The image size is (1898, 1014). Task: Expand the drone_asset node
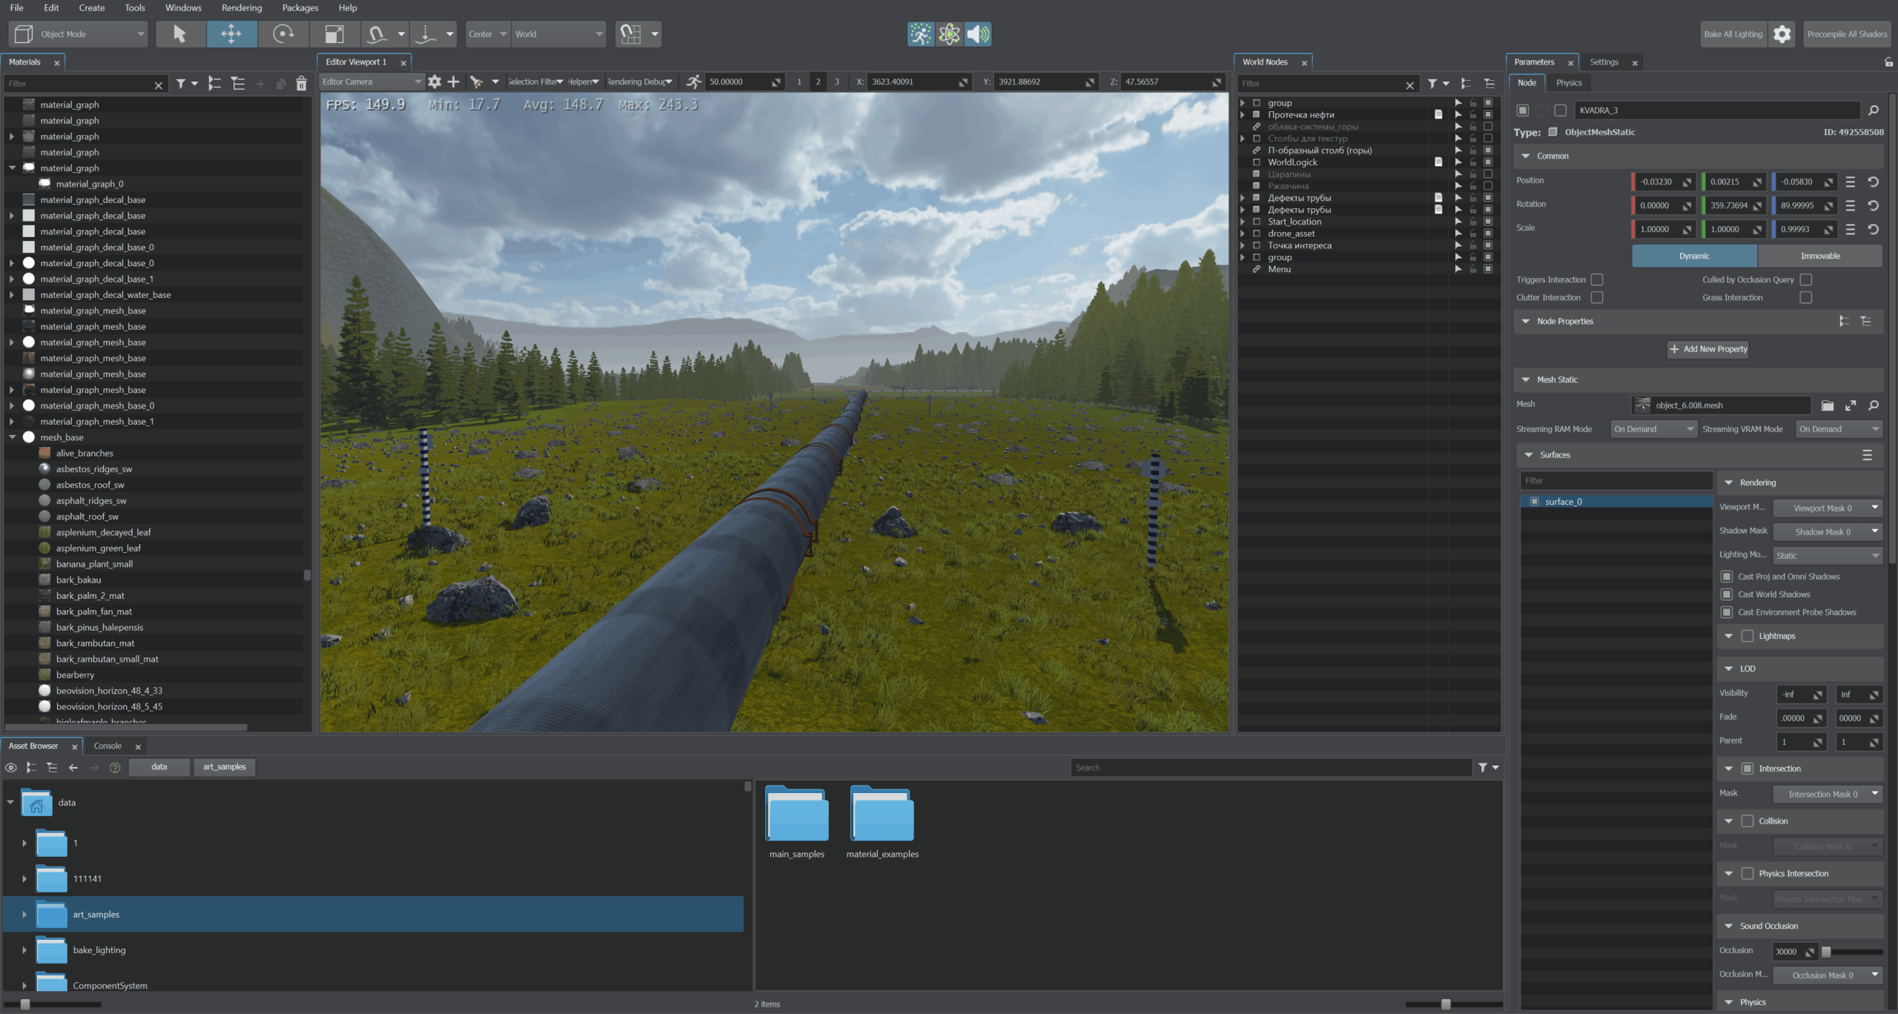point(1243,233)
